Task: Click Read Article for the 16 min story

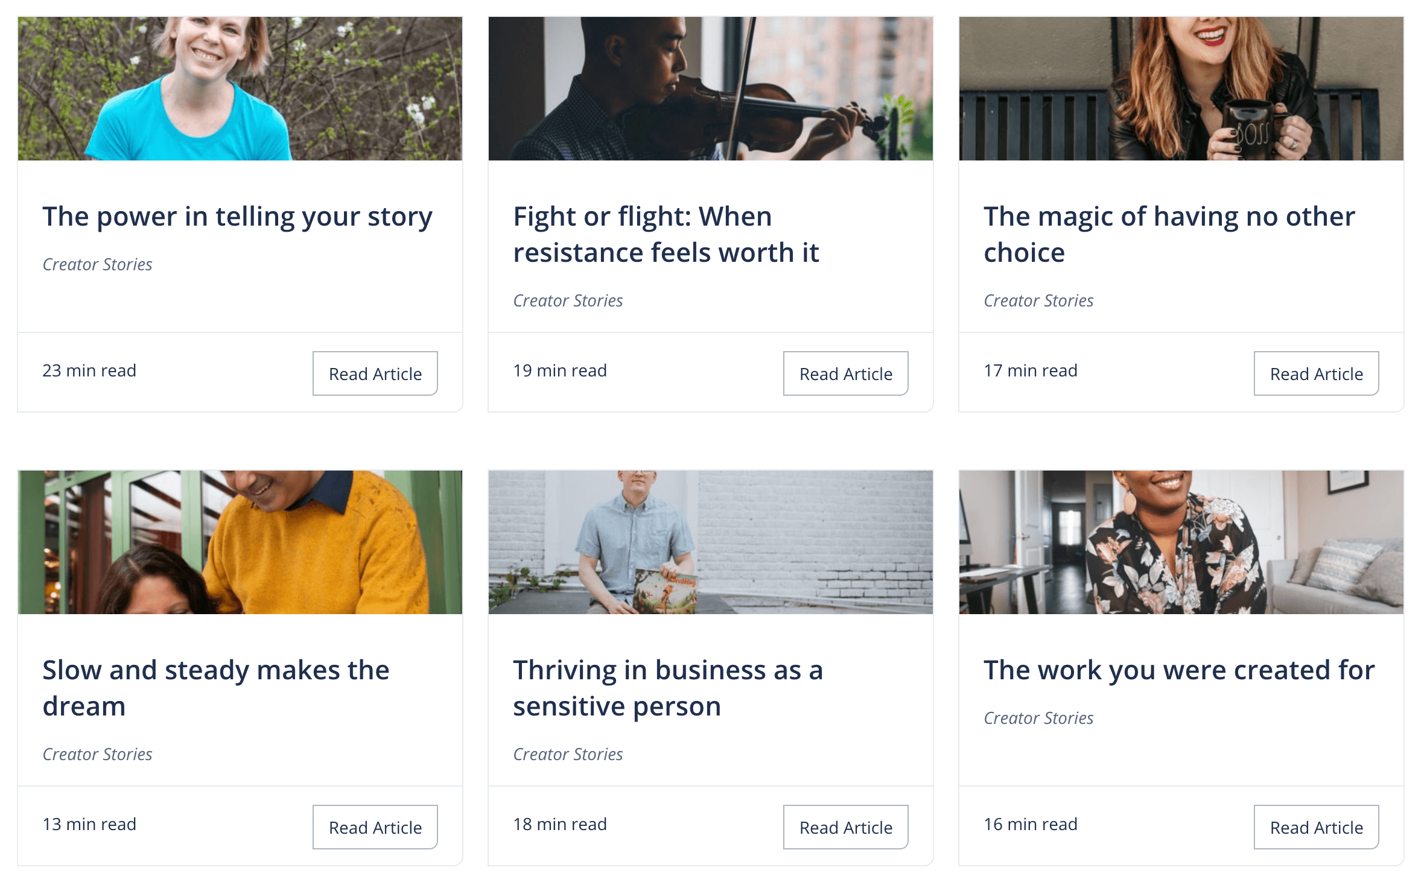Action: (1316, 827)
